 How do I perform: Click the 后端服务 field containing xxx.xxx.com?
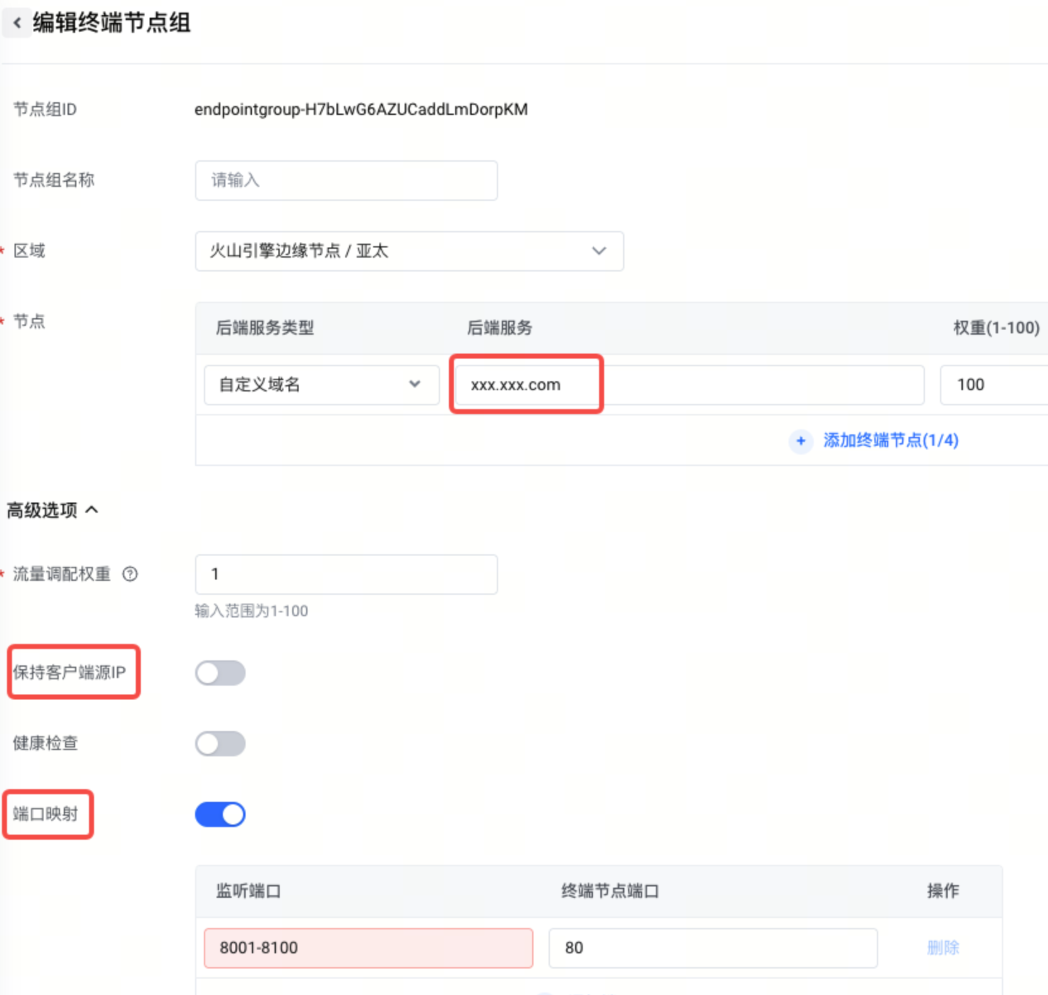click(689, 384)
